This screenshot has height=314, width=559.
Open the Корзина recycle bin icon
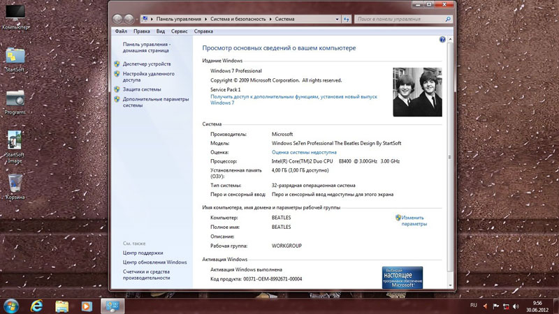tap(15, 183)
